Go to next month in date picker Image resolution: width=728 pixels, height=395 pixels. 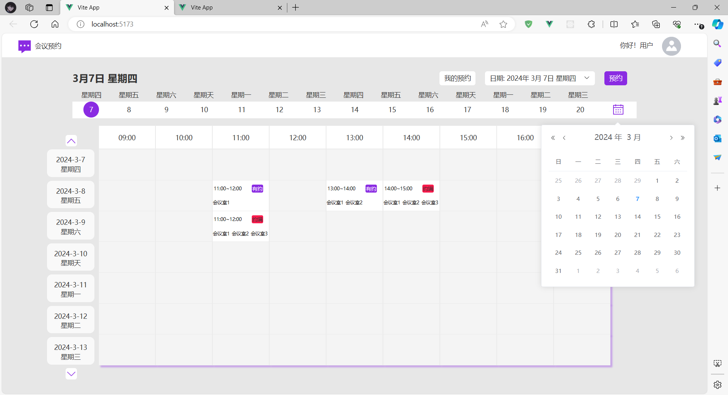pos(671,138)
